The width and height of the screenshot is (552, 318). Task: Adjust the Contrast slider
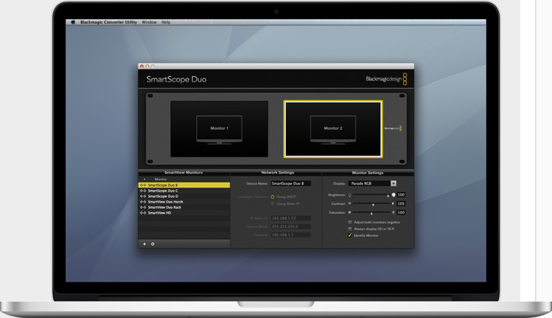click(x=371, y=203)
